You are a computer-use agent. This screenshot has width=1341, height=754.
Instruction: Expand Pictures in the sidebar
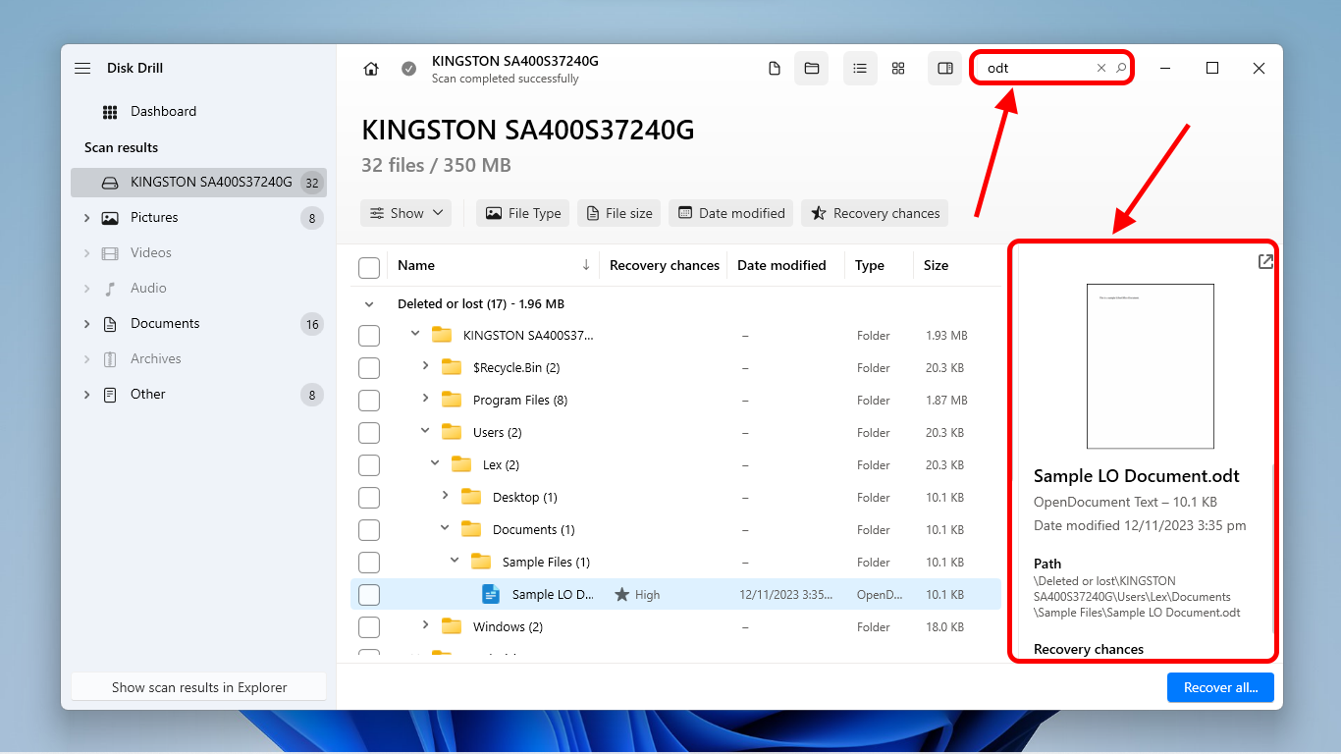[86, 218]
